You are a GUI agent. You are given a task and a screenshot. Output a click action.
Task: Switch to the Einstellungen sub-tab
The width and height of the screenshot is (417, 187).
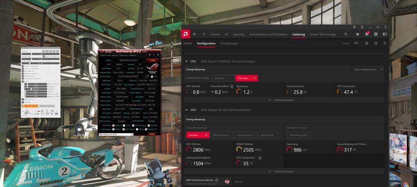point(229,43)
